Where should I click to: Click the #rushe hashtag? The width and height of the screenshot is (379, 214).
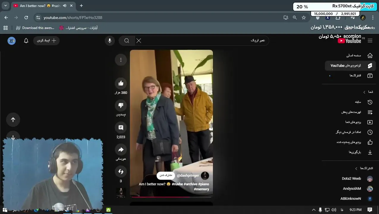[177, 184]
